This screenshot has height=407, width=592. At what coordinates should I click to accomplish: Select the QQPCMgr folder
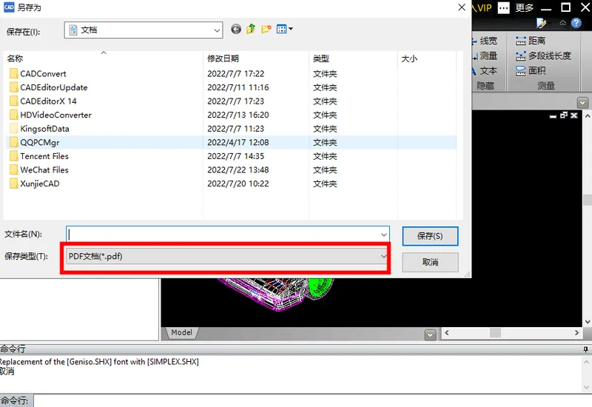pos(229,142)
